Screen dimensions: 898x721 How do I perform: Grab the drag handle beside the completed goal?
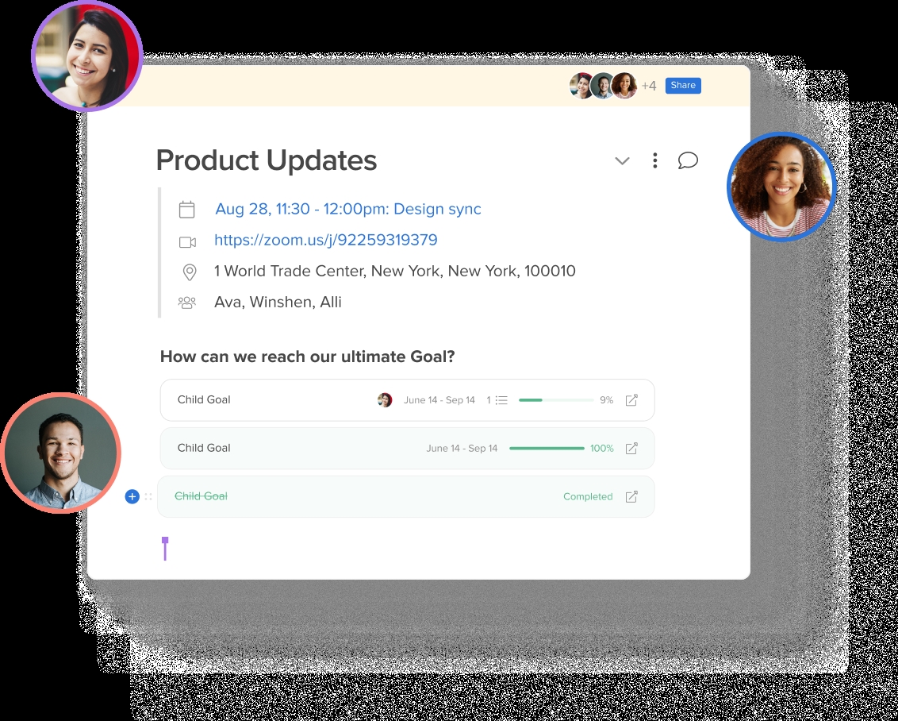(x=148, y=497)
